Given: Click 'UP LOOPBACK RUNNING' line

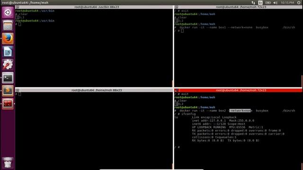Looking at the screenshot, I should 227,127.
